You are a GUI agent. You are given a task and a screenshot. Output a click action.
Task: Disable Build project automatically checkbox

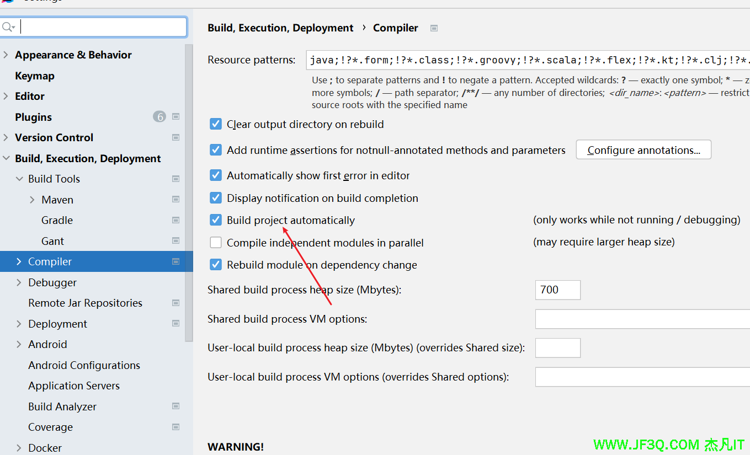[x=216, y=220]
